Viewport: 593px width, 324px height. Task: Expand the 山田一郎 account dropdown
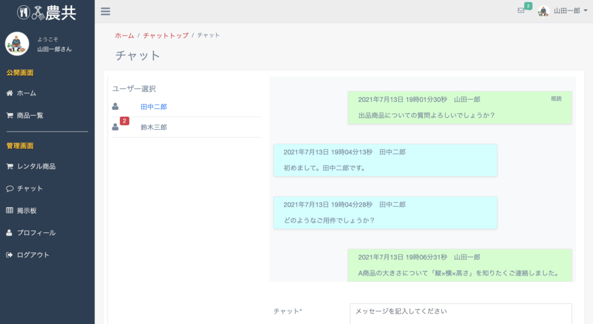[563, 11]
